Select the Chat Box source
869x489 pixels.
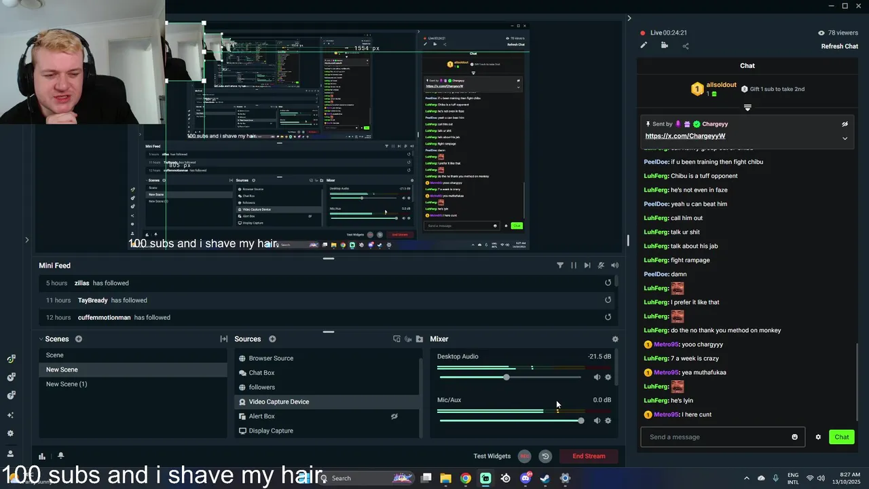[327, 373]
